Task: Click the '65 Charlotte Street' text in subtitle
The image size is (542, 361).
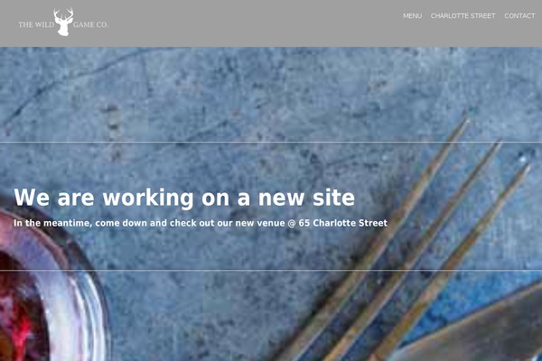Action: [343, 223]
